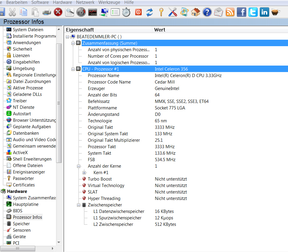Click sidebar vertical scrollbar down arrow

[59, 242]
